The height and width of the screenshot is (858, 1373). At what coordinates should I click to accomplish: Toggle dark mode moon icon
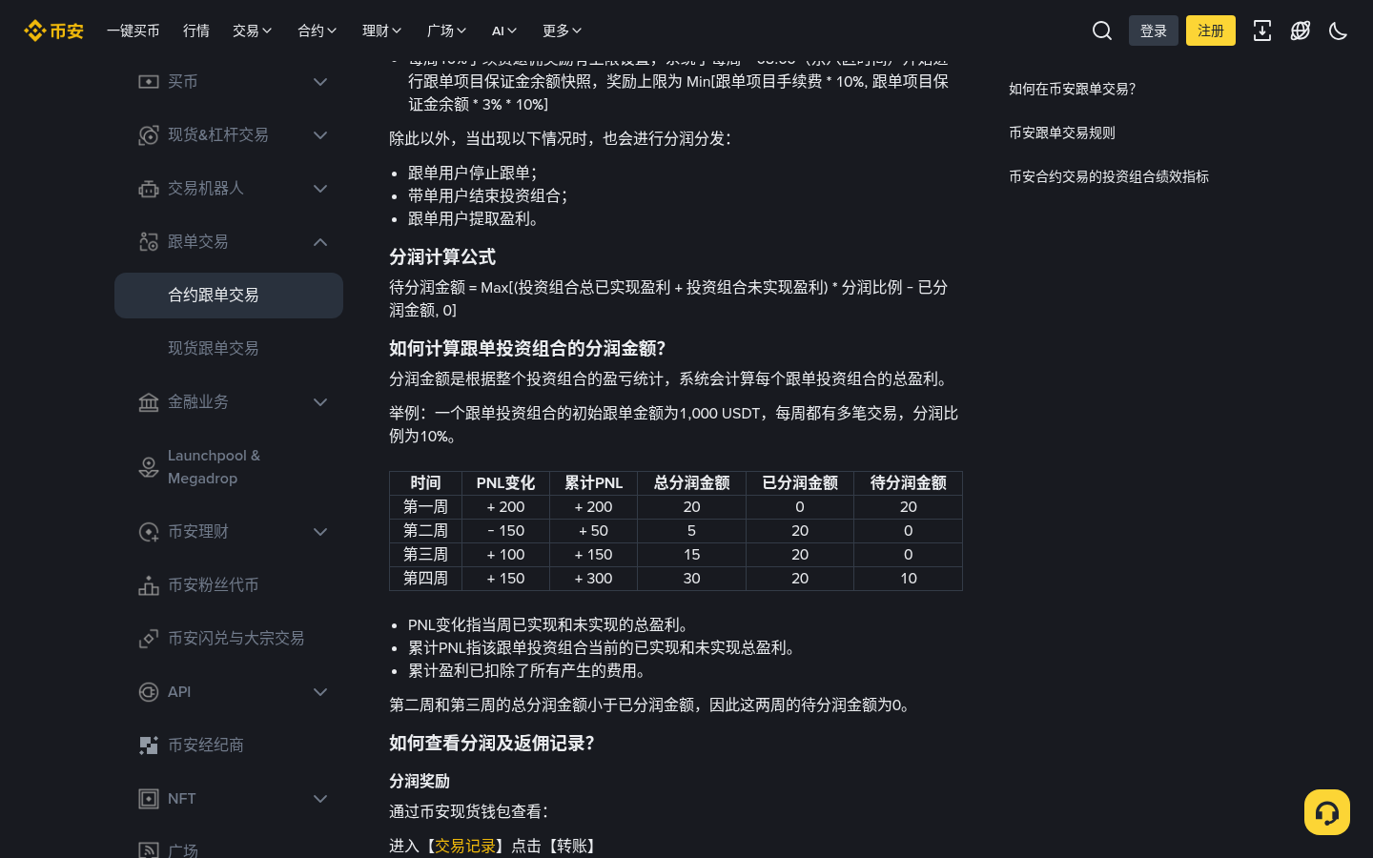[x=1339, y=31]
